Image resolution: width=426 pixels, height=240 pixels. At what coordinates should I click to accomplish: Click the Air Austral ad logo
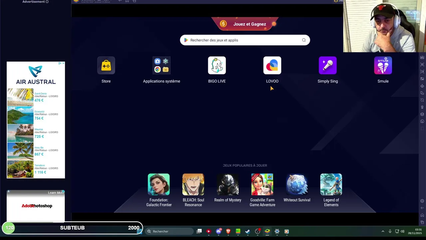click(36, 75)
